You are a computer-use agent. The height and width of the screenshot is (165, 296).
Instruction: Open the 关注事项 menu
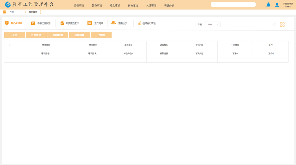(151, 6)
